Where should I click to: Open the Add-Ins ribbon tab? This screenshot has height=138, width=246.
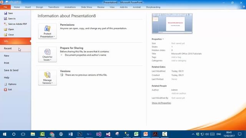[x=124, y=7]
